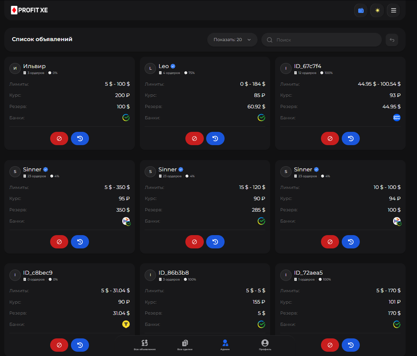Click ID_86b3b8 rate 155 ₽

pyautogui.click(x=259, y=302)
